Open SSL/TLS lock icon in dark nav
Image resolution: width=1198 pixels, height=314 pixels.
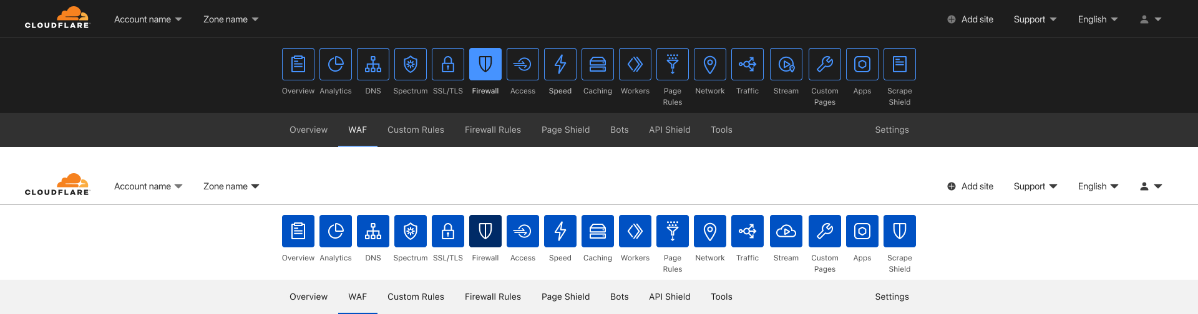[448, 64]
